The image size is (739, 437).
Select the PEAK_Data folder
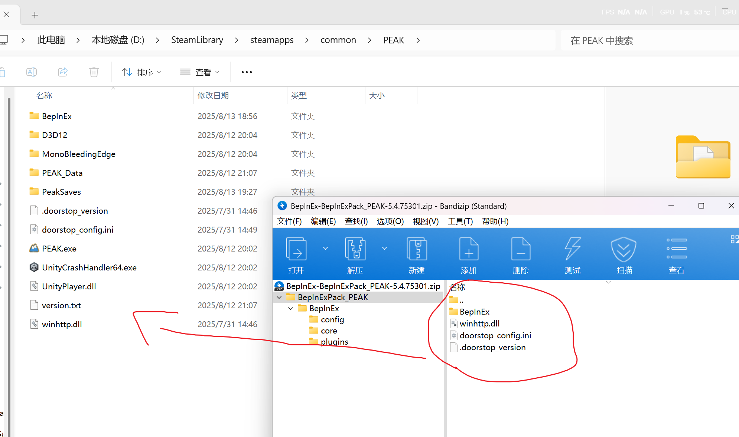(x=62, y=173)
